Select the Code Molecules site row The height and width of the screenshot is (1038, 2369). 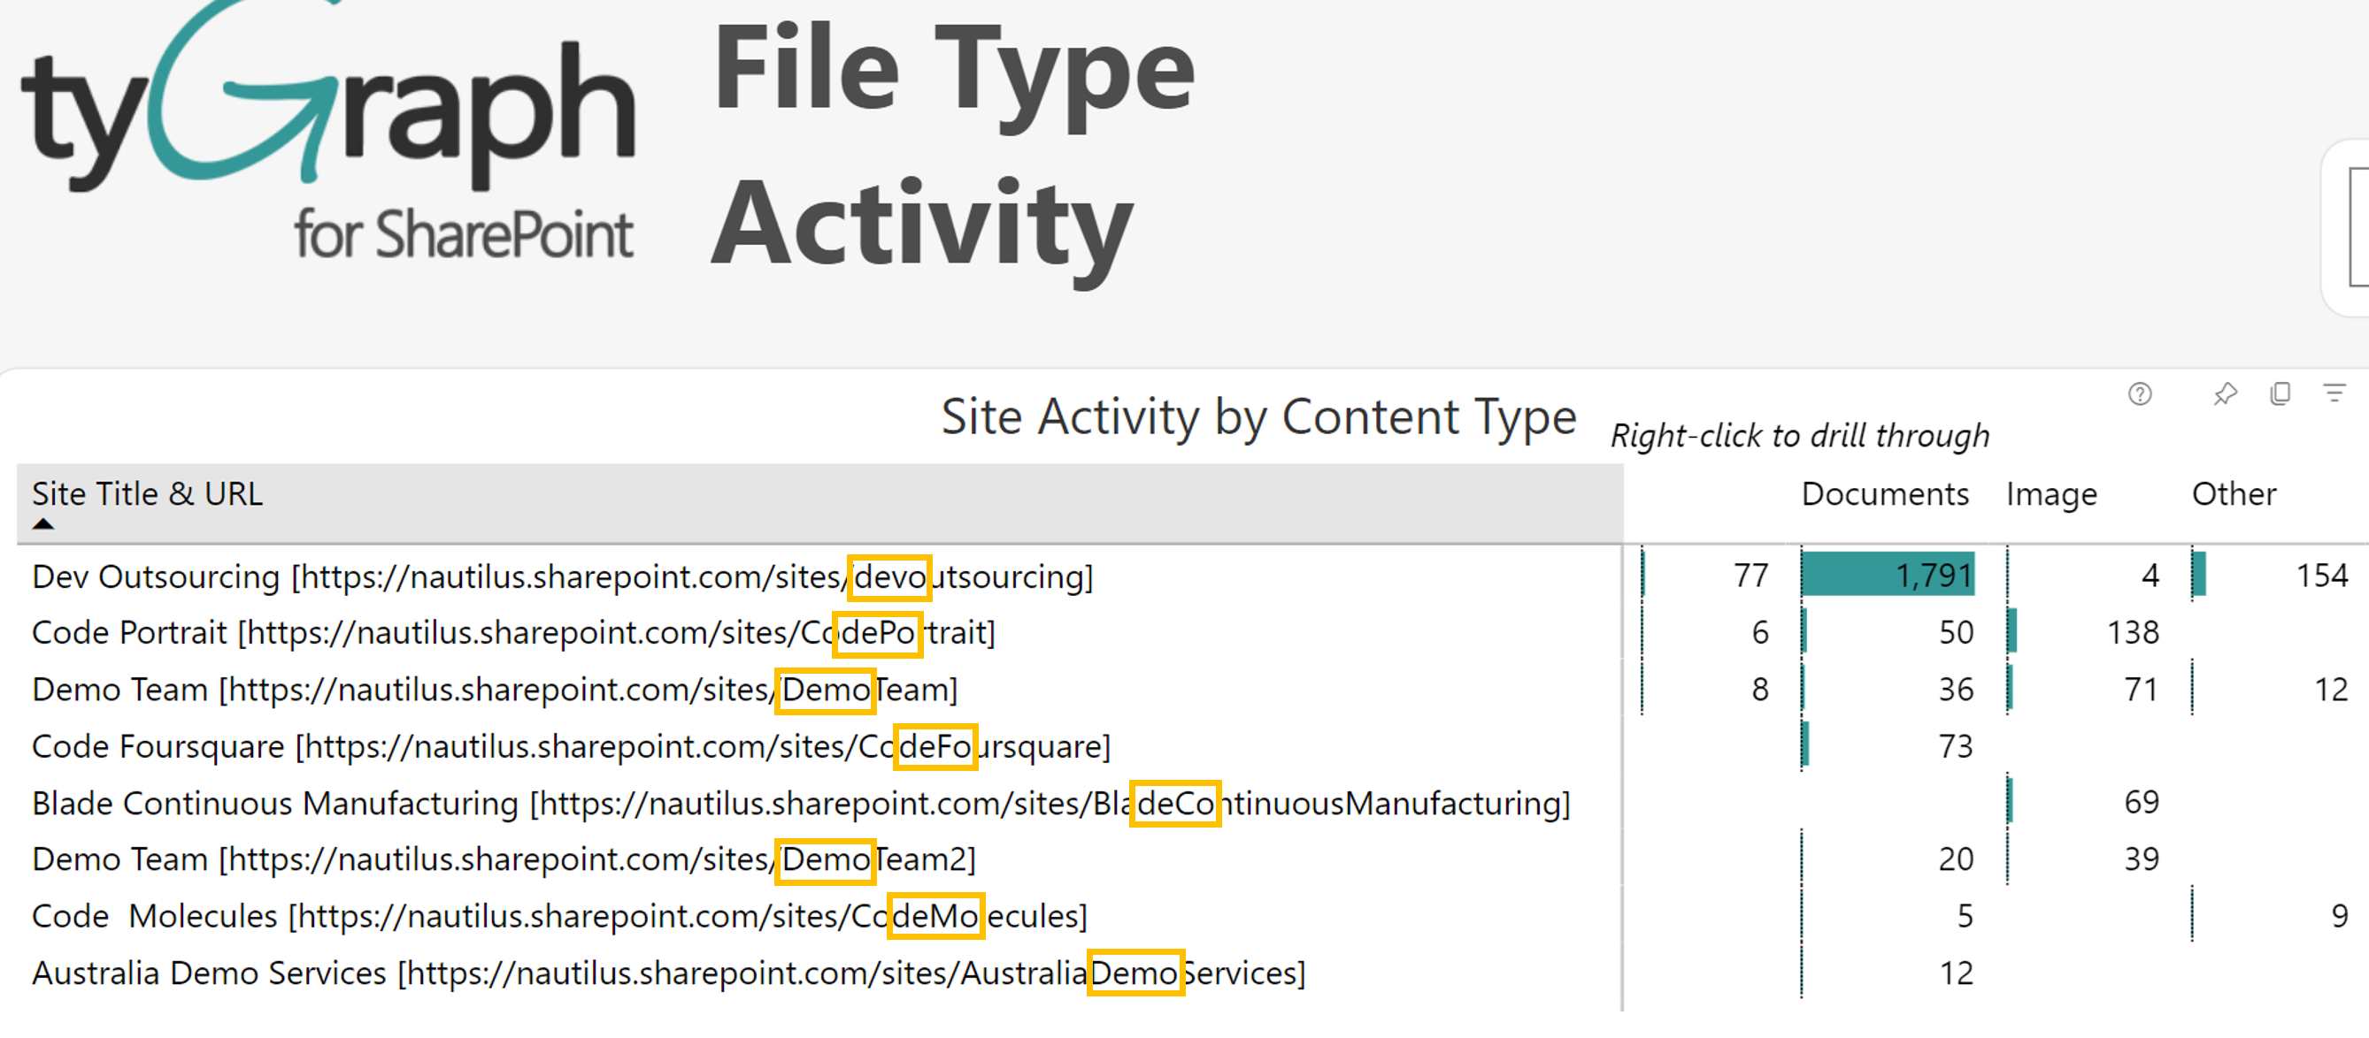click(558, 917)
